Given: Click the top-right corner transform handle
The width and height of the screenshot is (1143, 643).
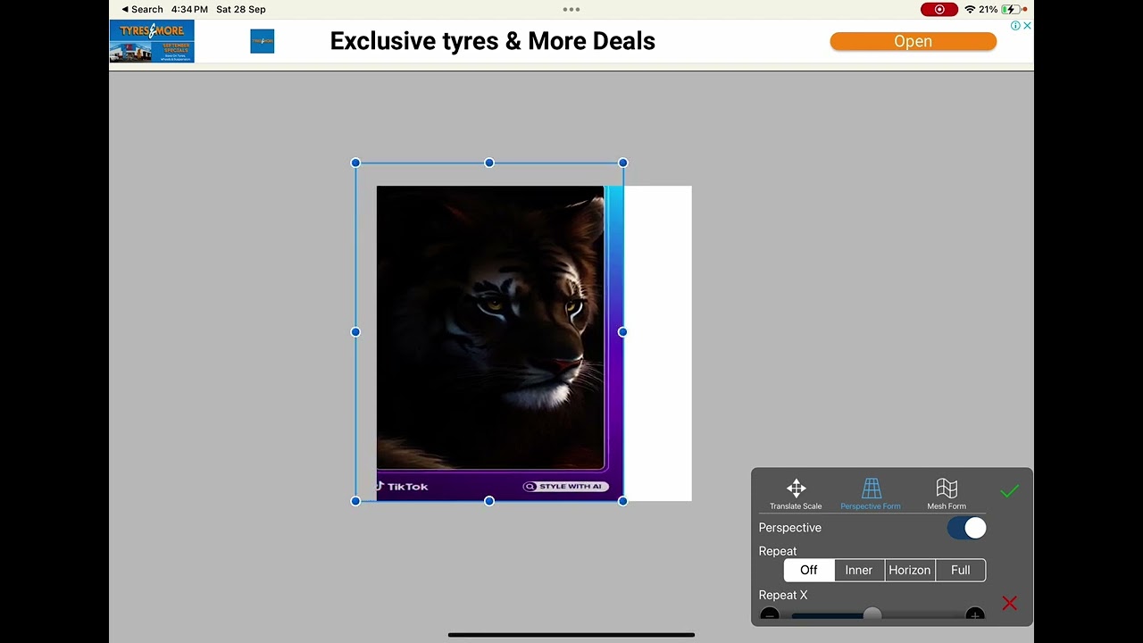Looking at the screenshot, I should click(623, 163).
